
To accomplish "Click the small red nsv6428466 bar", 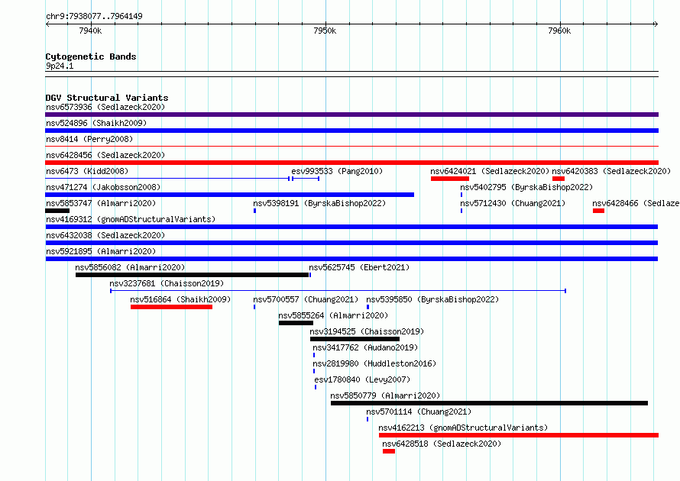I will pos(598,211).
